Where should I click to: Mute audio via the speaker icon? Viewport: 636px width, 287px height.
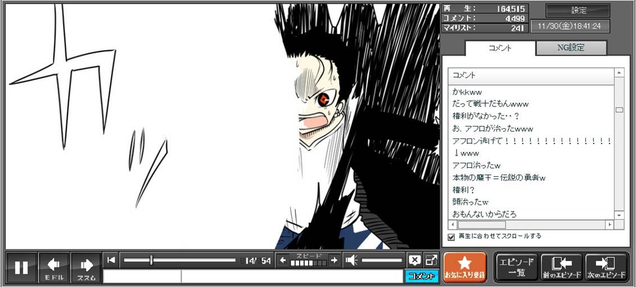click(x=352, y=260)
